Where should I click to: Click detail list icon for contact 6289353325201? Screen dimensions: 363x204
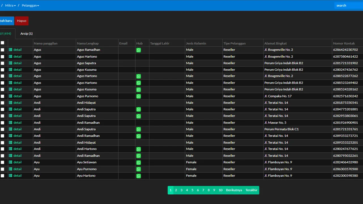10,142
